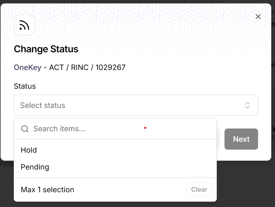275x207 pixels.
Task: Click the Next button
Action: click(x=241, y=139)
